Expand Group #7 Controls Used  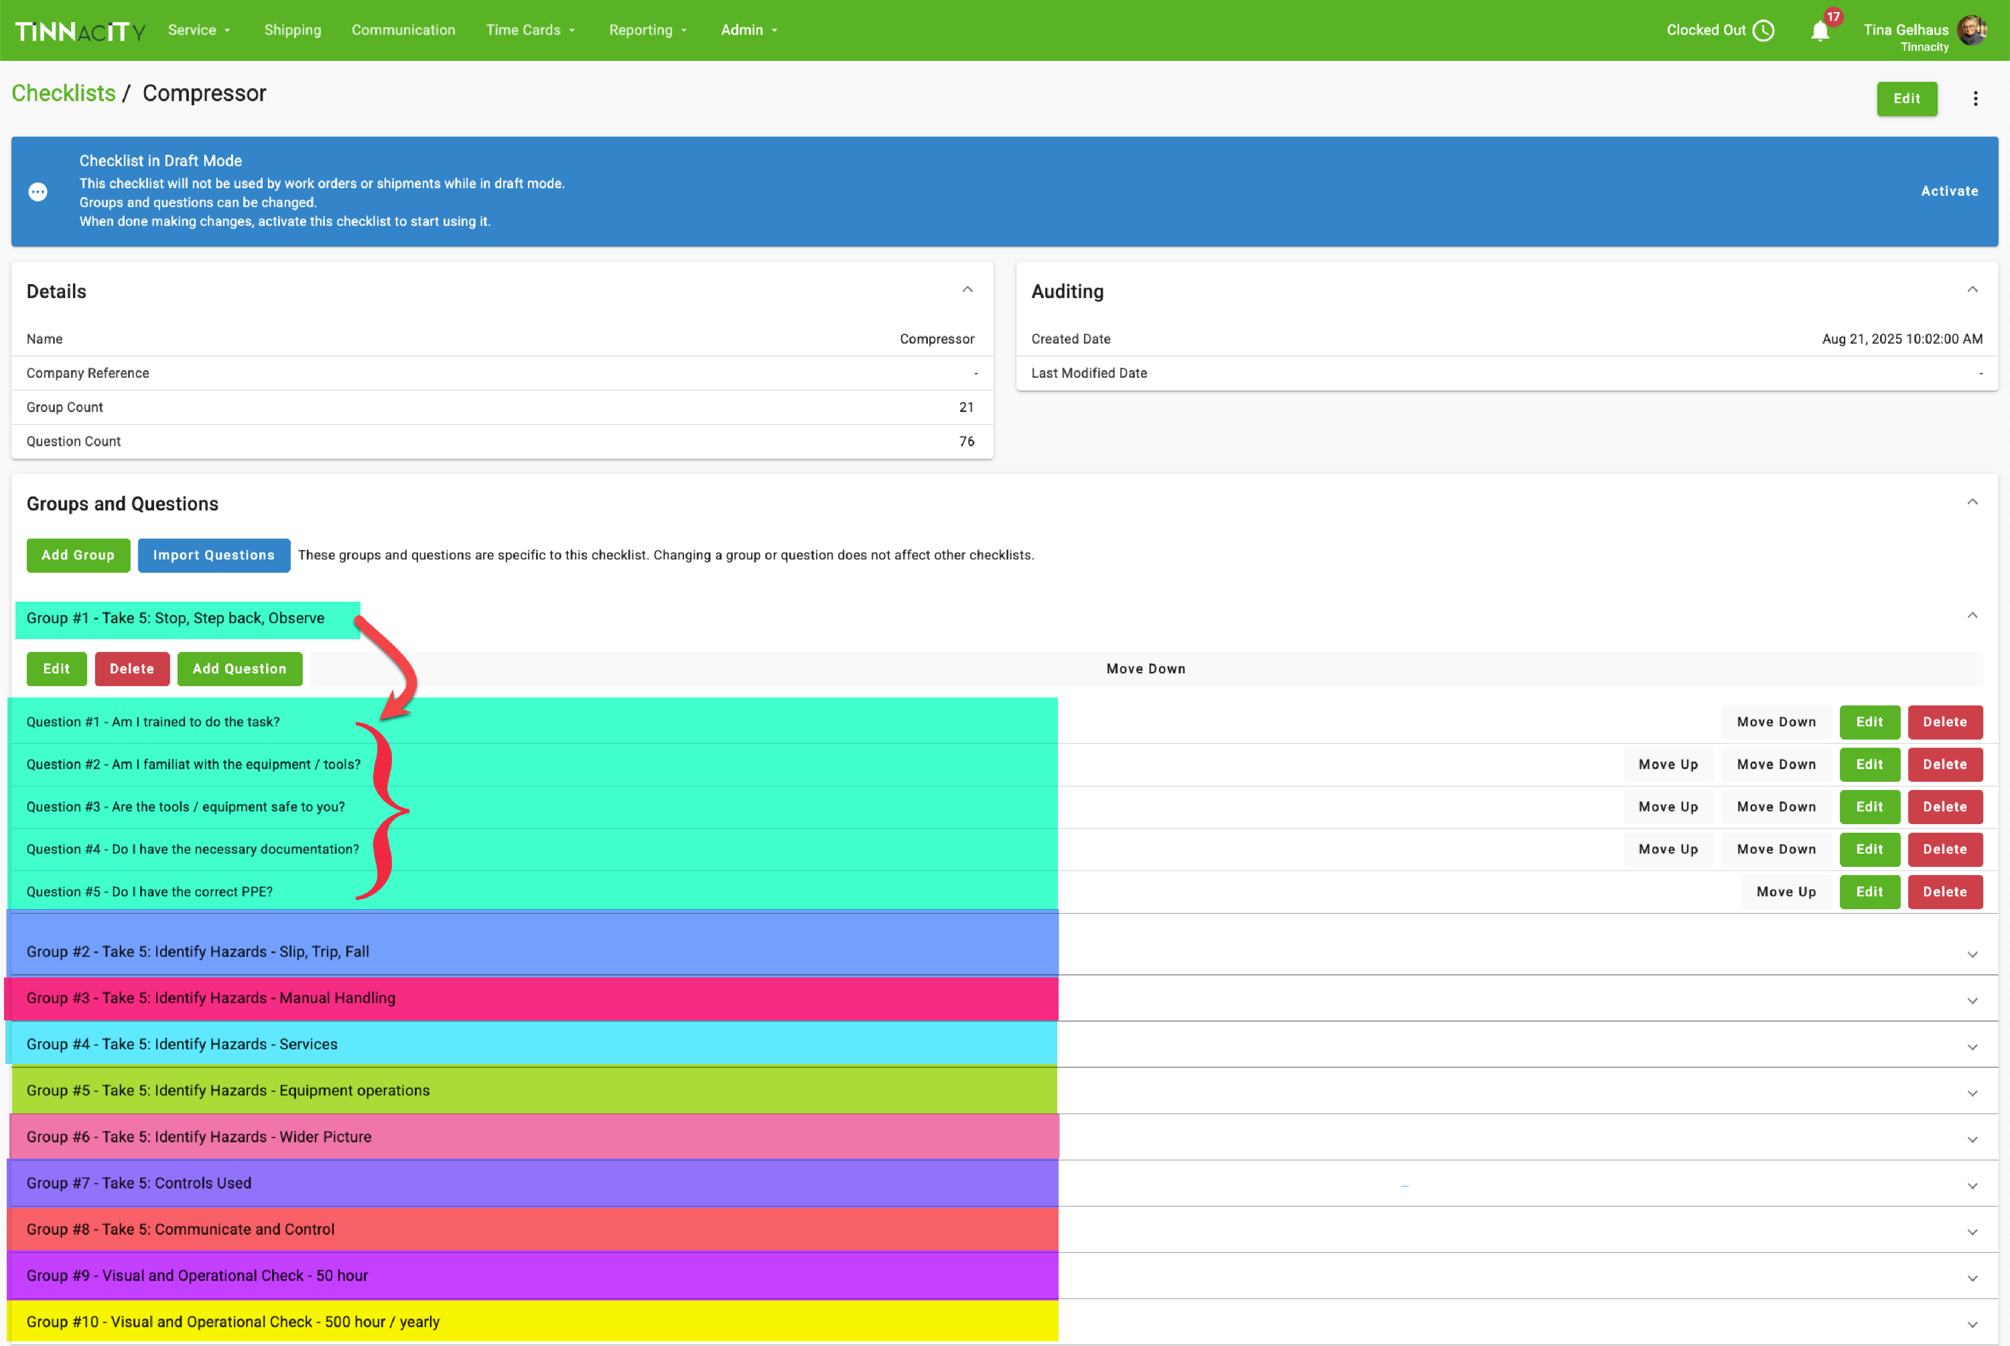coord(1972,1187)
